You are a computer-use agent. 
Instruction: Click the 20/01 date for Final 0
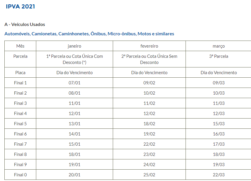coord(75,175)
